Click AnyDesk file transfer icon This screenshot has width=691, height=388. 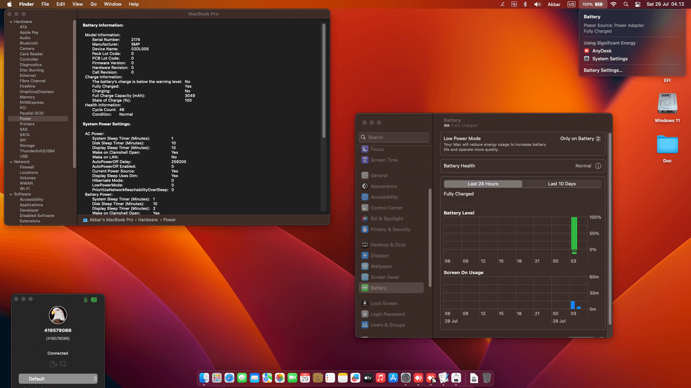(53, 364)
